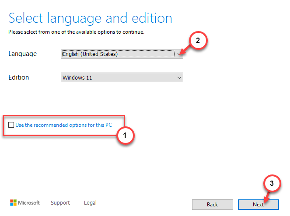Screen dimensions: 290x216
Task: Click the Microsoft logo icon
Action: coord(13,203)
